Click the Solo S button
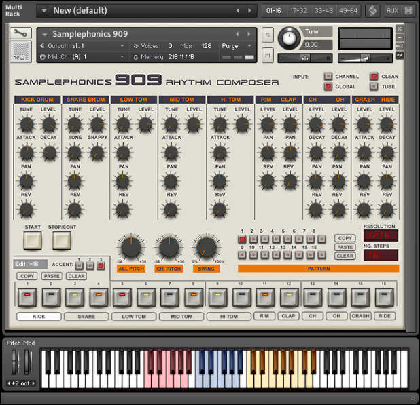 pyautogui.click(x=268, y=35)
